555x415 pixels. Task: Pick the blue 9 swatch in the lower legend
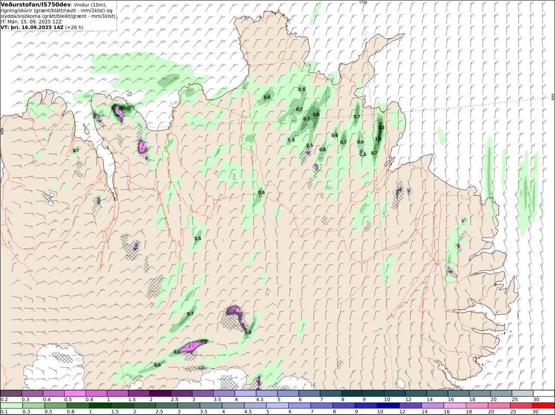point(366,405)
